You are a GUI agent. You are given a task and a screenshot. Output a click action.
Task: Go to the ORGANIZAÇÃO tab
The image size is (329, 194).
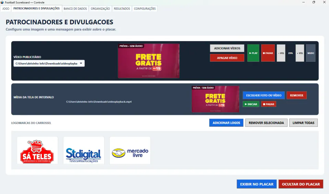[x=100, y=9]
